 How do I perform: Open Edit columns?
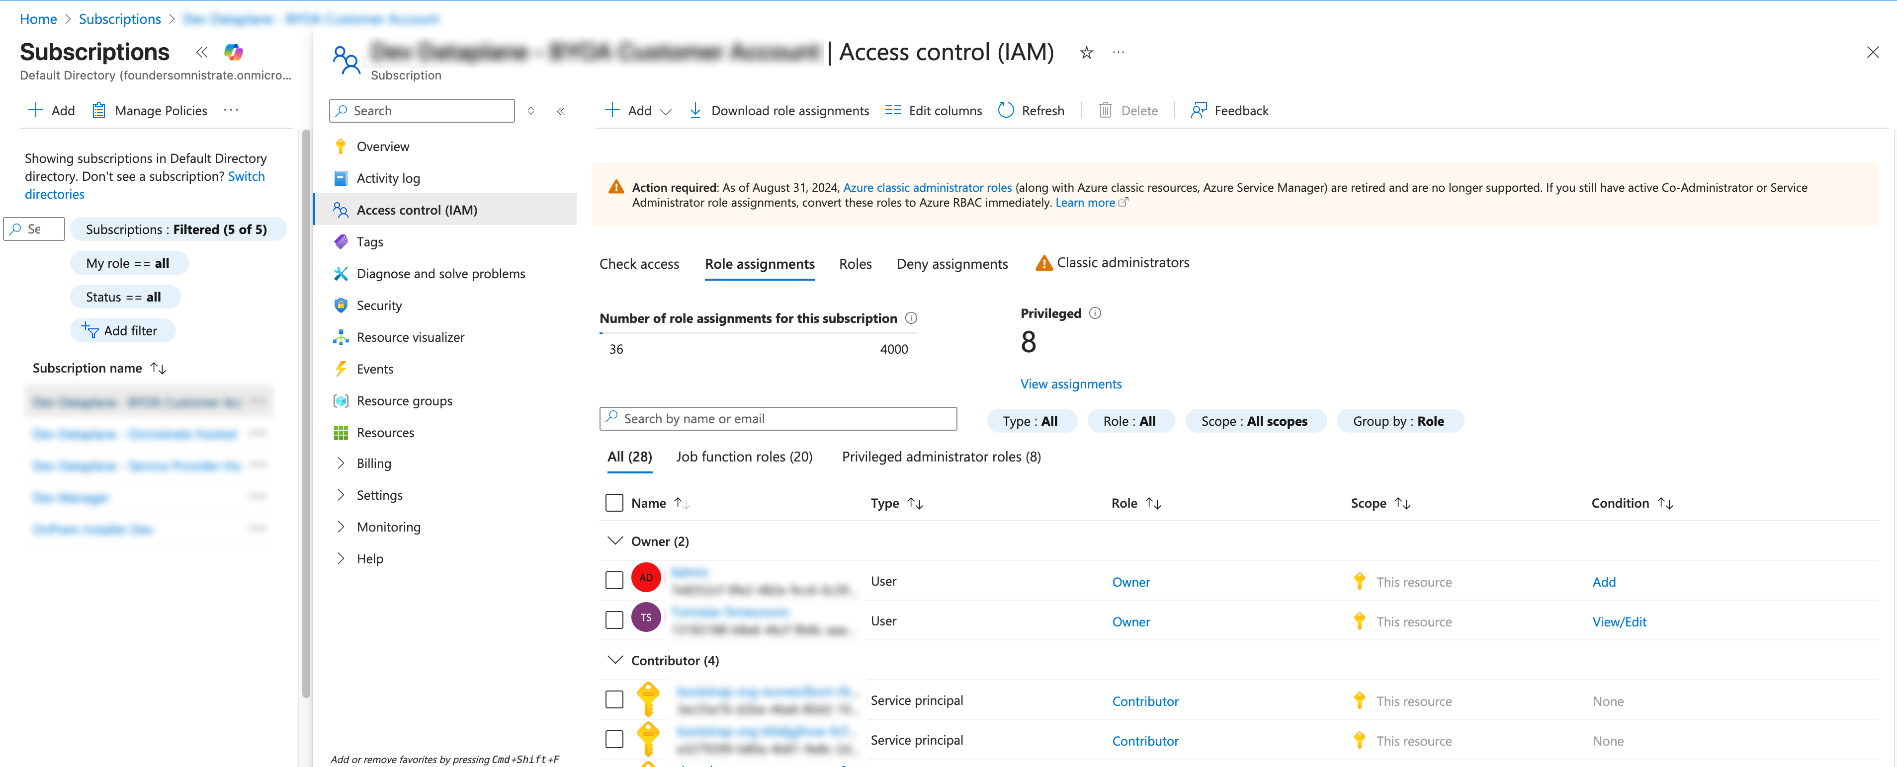tap(933, 110)
